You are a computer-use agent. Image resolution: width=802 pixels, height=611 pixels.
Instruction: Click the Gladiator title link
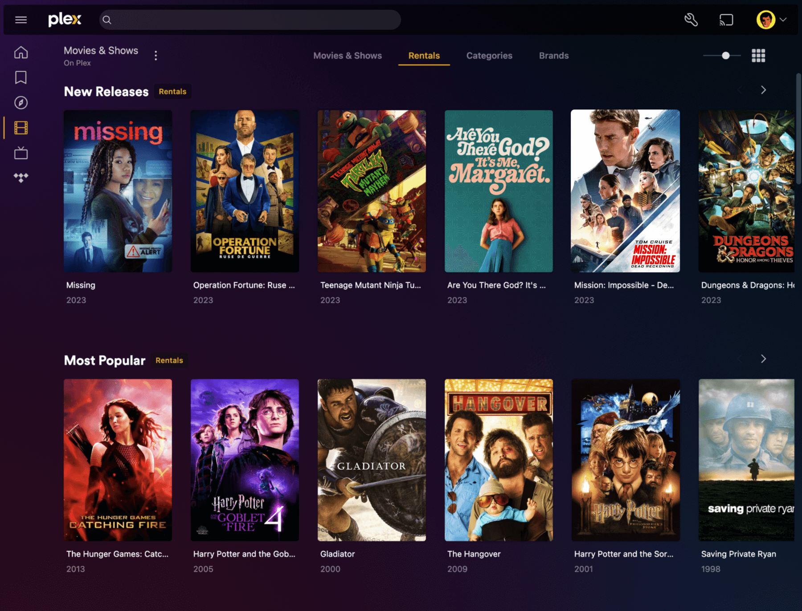(337, 554)
